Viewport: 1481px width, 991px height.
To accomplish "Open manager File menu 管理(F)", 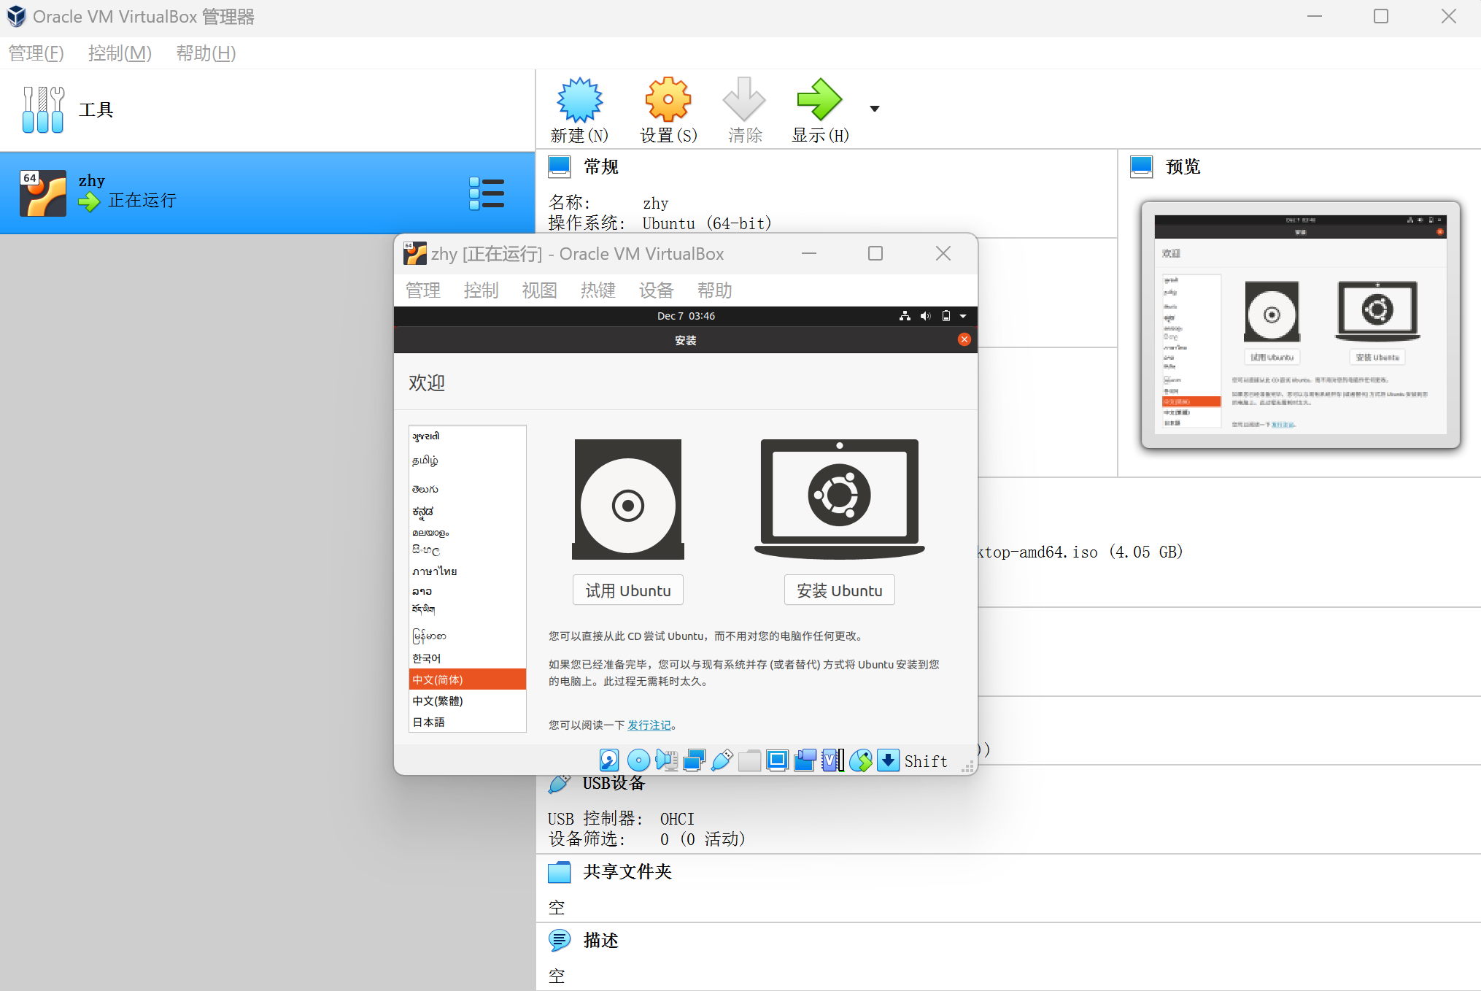I will [x=36, y=53].
